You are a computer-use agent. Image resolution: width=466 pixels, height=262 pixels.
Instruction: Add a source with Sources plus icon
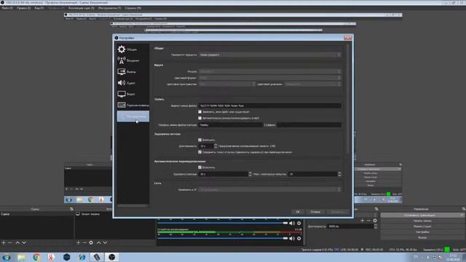click(x=78, y=242)
